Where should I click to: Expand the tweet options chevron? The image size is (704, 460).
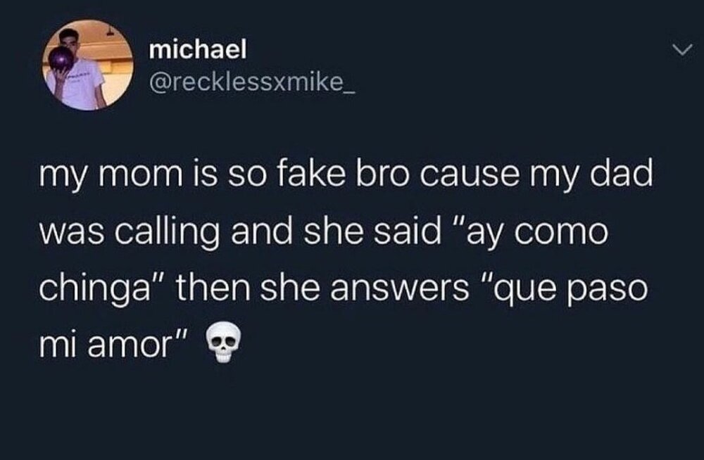coord(682,50)
